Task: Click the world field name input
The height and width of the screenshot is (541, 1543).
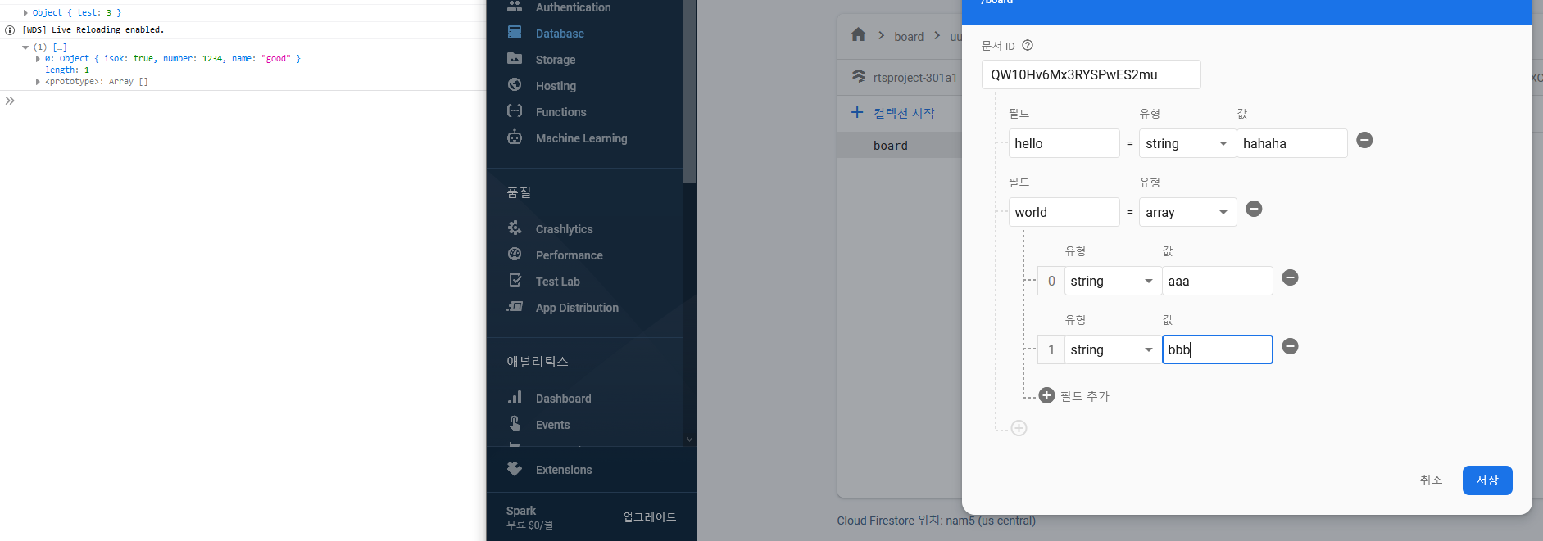Action: click(1064, 212)
